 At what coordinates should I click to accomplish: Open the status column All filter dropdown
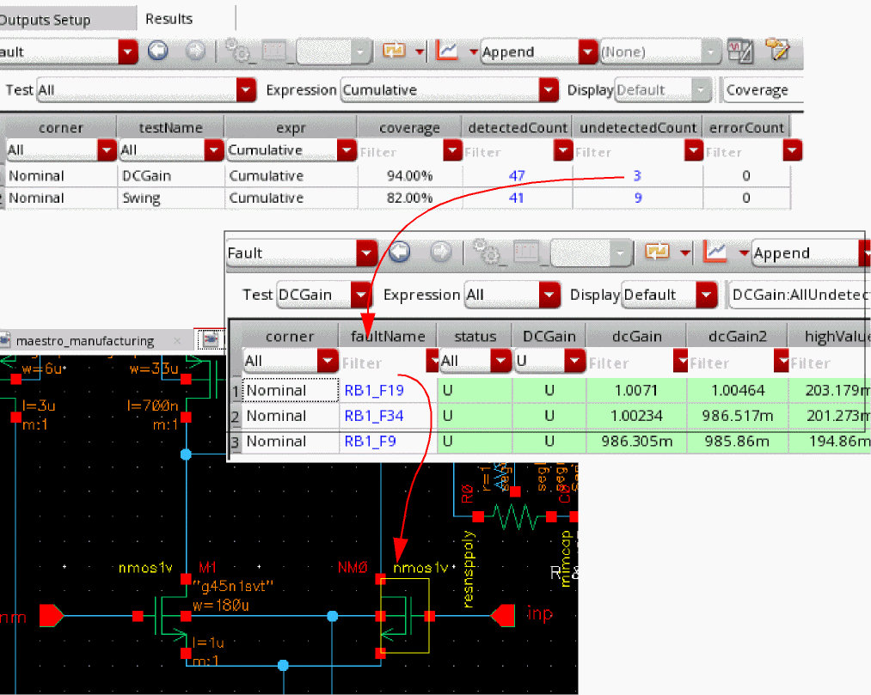pos(475,363)
